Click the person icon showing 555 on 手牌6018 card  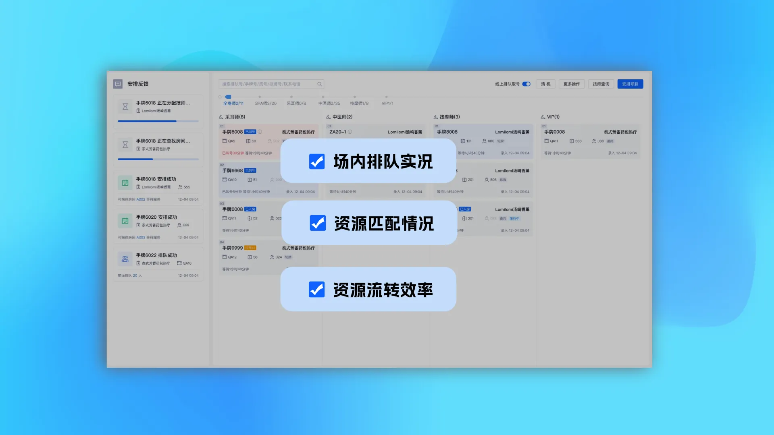coord(181,186)
